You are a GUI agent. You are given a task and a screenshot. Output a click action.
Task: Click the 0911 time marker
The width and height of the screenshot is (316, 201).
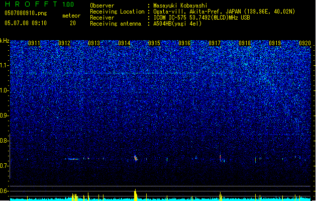point(34,43)
